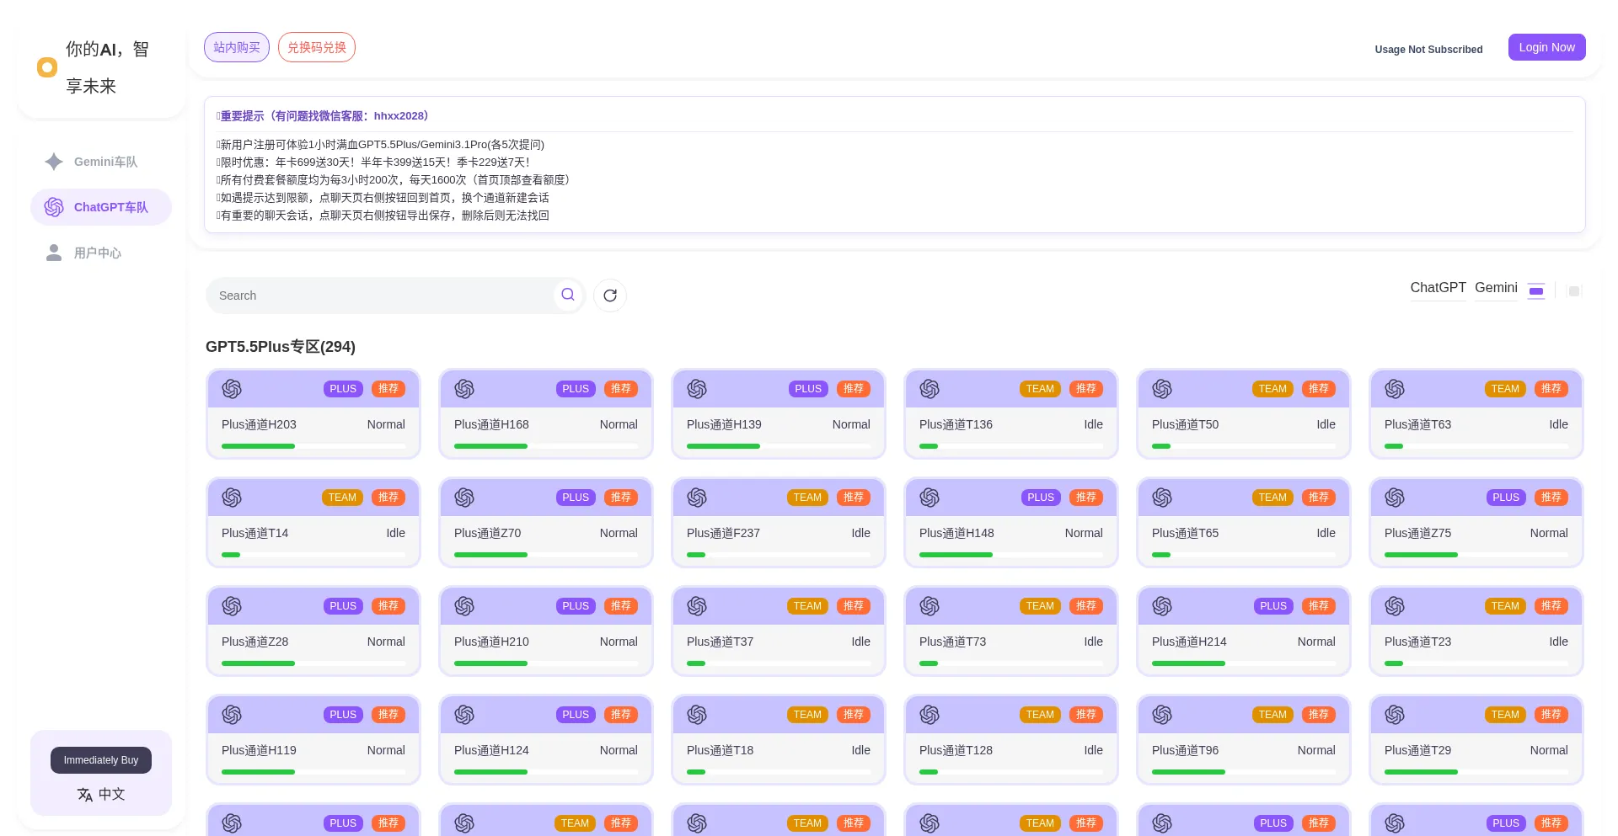The height and width of the screenshot is (836, 1618).
Task: Click the OpenAI icon on card T37
Action: click(x=697, y=606)
